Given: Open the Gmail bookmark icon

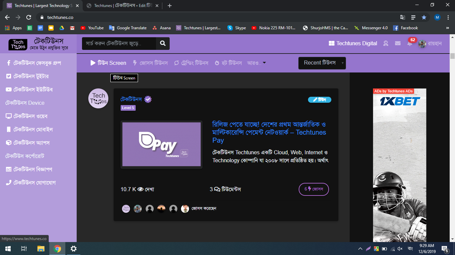Looking at the screenshot, I should [x=72, y=28].
